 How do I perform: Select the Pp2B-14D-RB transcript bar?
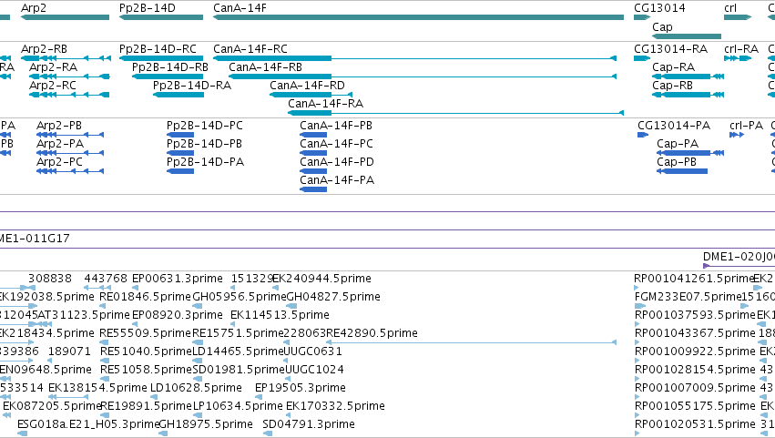(168, 76)
